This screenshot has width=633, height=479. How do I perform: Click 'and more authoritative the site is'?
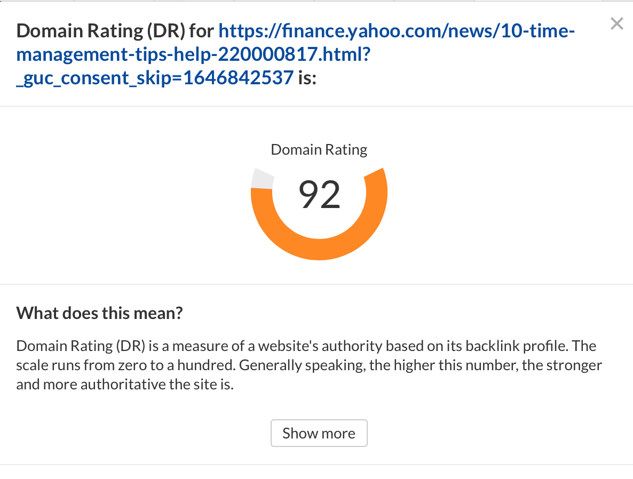(x=125, y=385)
